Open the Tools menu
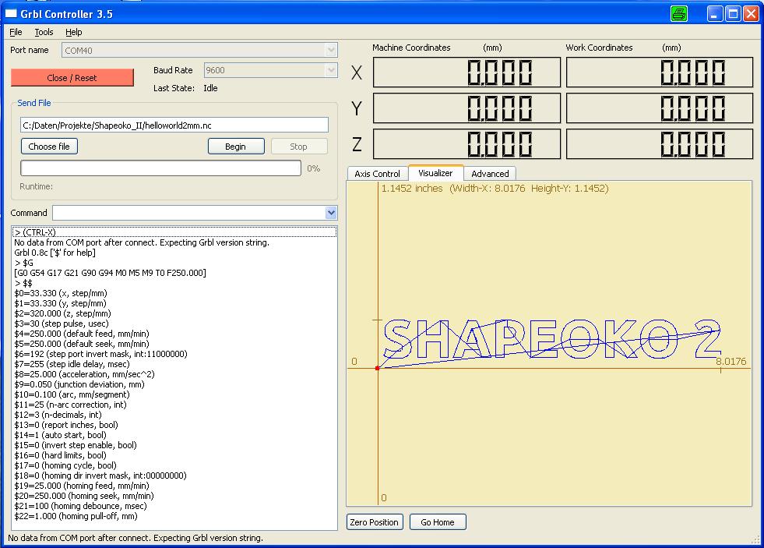The height and width of the screenshot is (548, 764). point(44,32)
